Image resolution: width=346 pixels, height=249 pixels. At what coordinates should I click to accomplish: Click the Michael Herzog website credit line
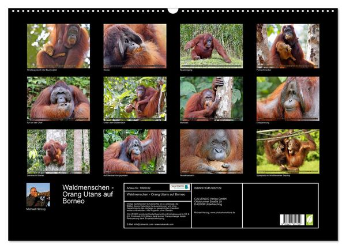[215, 213]
